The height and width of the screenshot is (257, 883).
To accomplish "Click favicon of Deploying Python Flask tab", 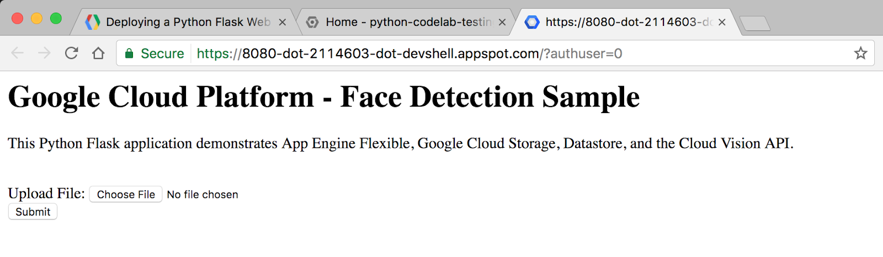I will (x=93, y=22).
